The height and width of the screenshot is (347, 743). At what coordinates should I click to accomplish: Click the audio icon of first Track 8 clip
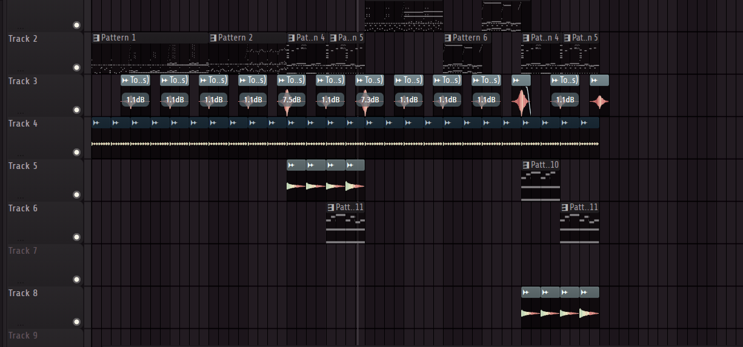pyautogui.click(x=526, y=292)
